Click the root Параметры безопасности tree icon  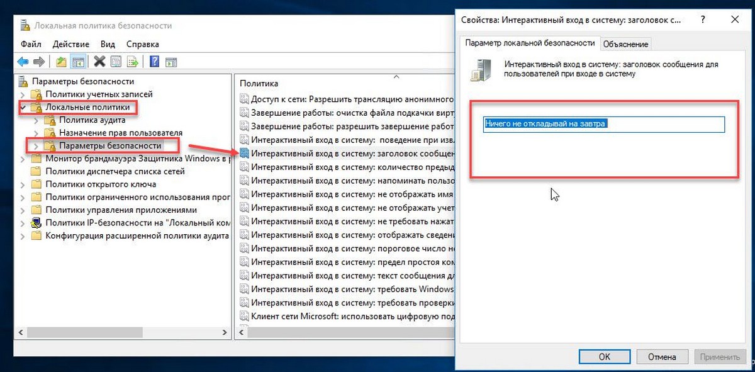[x=24, y=81]
